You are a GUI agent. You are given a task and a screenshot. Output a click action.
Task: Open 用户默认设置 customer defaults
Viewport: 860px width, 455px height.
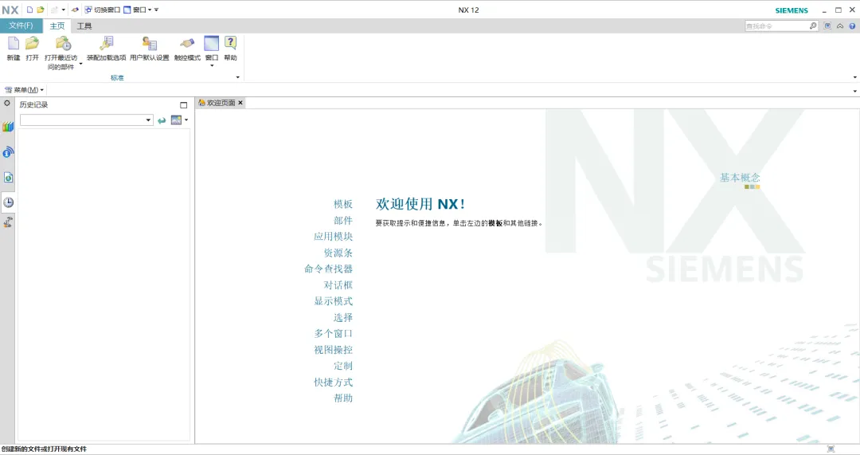pos(149,49)
